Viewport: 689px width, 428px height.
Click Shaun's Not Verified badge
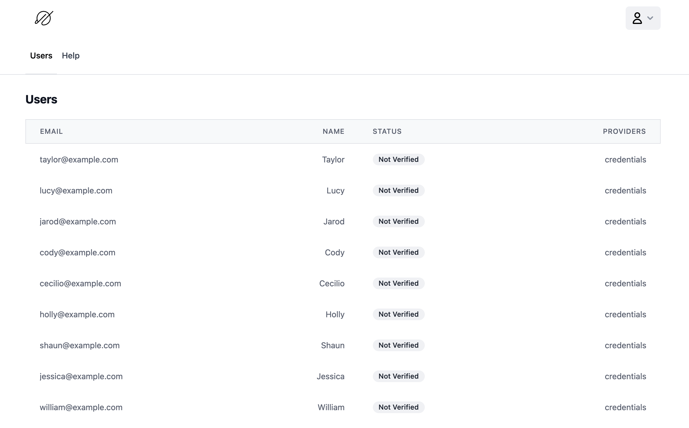(x=399, y=345)
